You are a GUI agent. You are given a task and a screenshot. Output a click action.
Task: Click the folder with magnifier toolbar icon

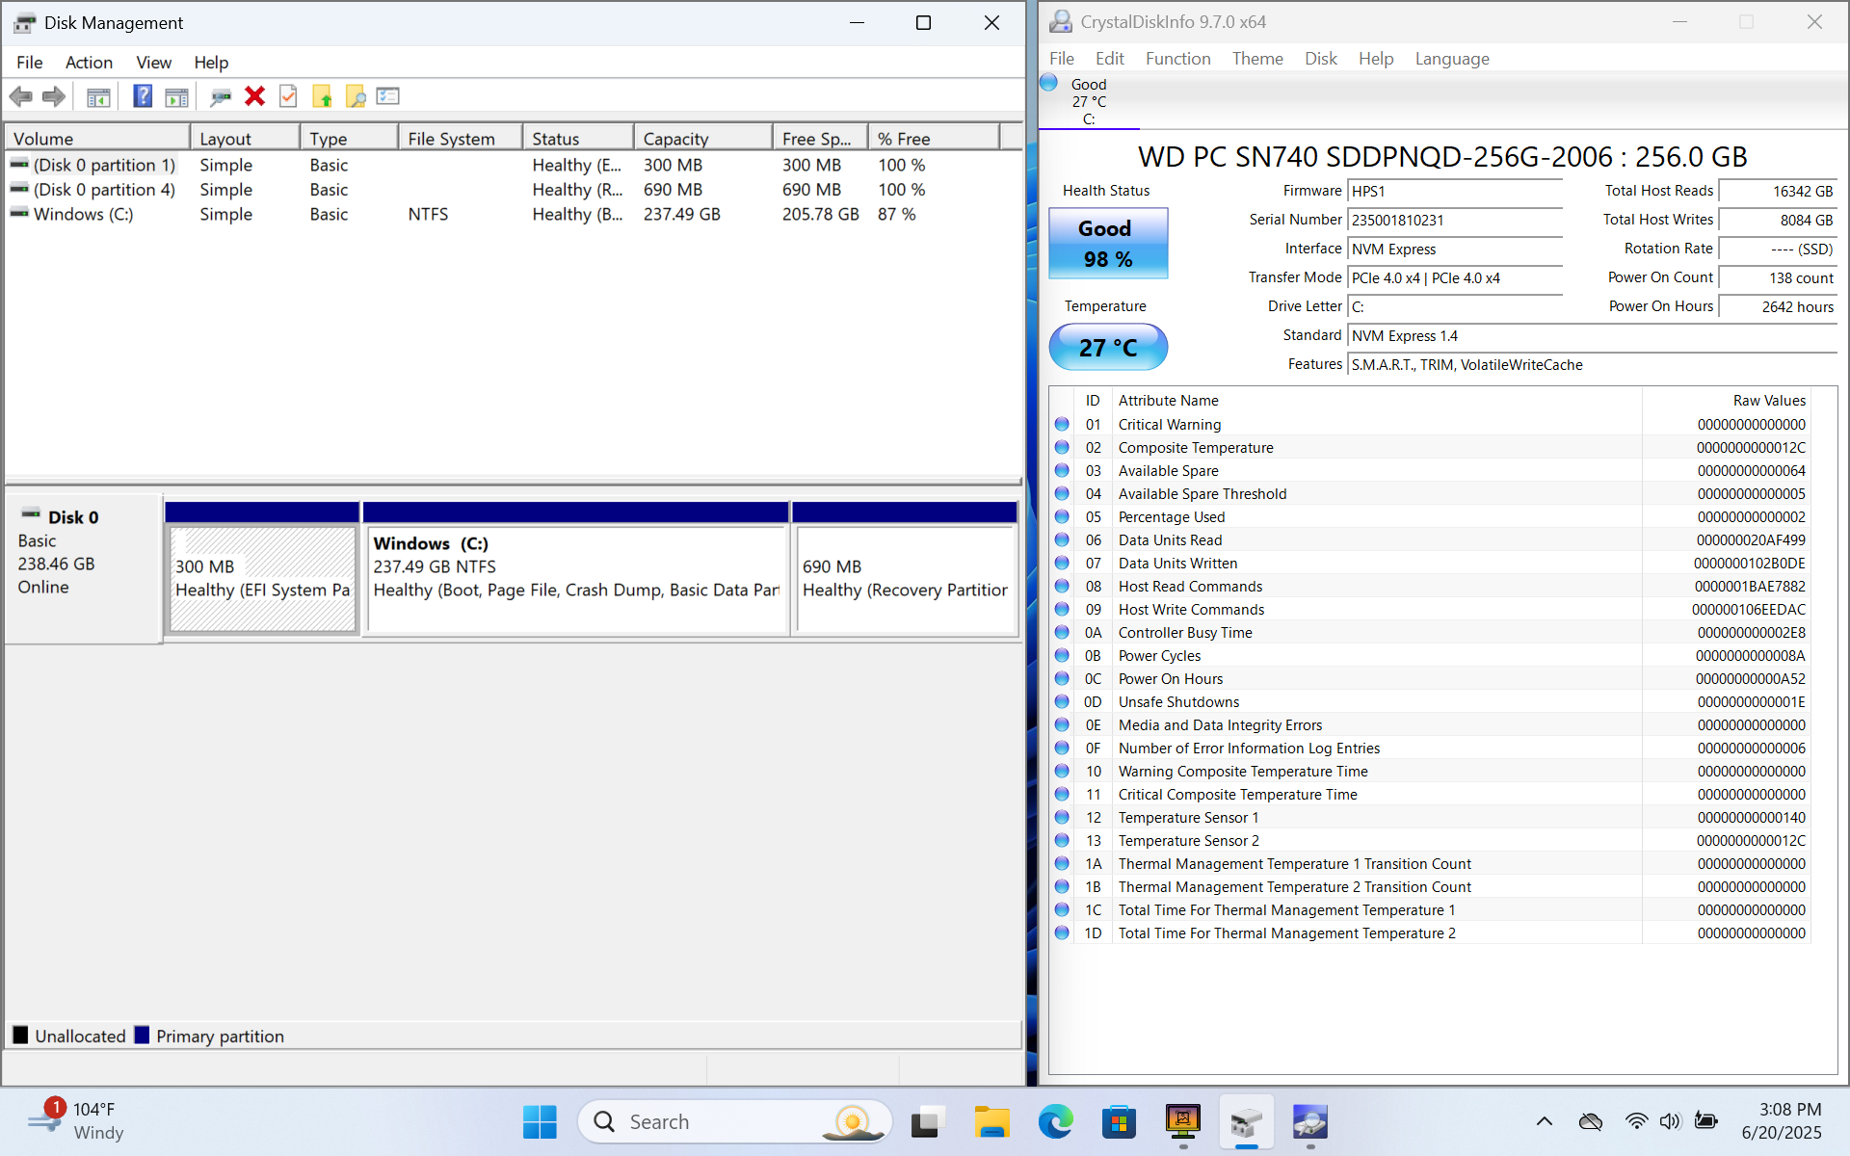[x=356, y=96]
